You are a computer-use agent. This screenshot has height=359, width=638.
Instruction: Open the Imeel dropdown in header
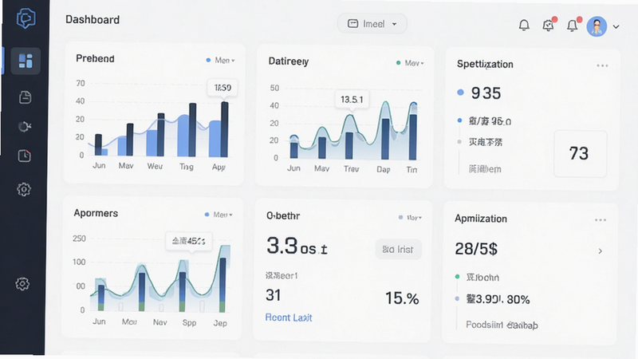(x=372, y=24)
